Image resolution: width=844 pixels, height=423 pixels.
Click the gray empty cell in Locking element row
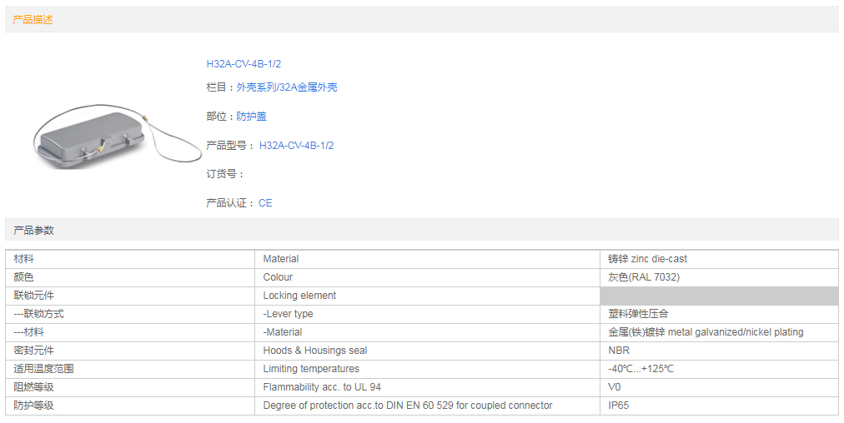point(718,296)
